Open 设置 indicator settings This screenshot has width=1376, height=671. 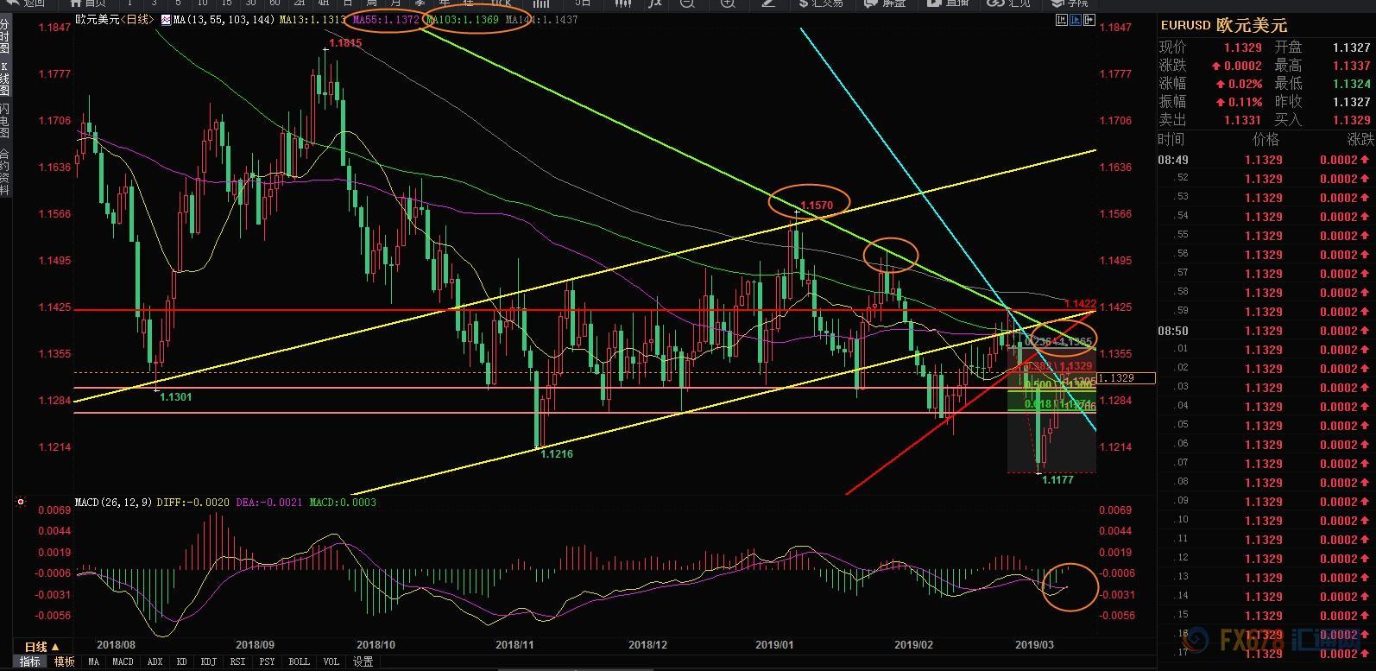click(x=363, y=662)
